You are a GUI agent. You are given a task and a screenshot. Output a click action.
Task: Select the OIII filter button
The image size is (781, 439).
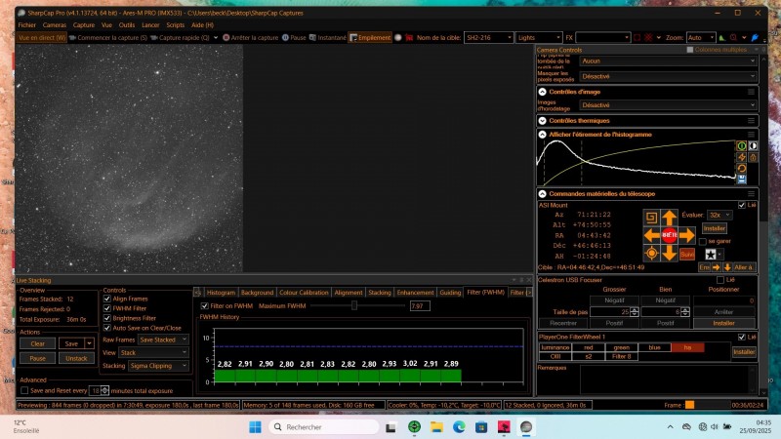[x=555, y=356]
